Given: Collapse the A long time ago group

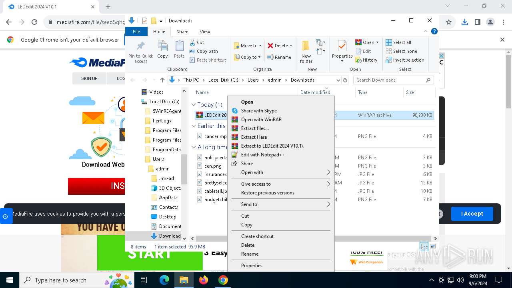Looking at the screenshot, I should tap(194, 147).
